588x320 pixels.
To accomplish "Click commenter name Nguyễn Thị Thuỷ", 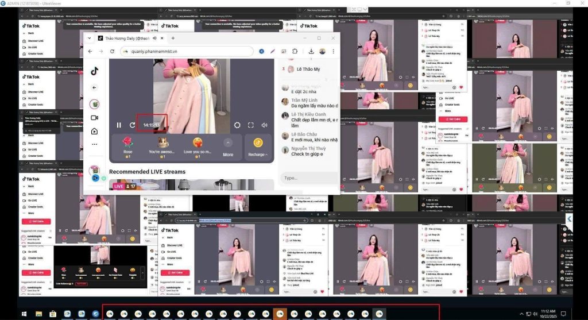I will click(x=308, y=149).
